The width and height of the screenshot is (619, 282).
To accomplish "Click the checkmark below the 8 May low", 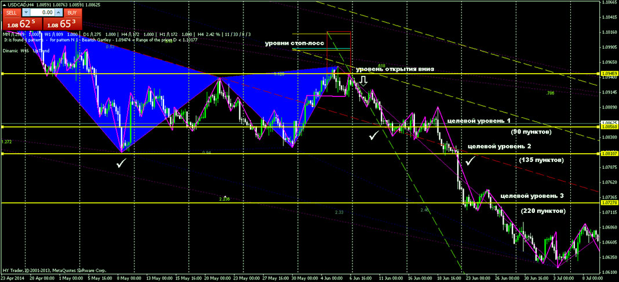I will [x=121, y=165].
